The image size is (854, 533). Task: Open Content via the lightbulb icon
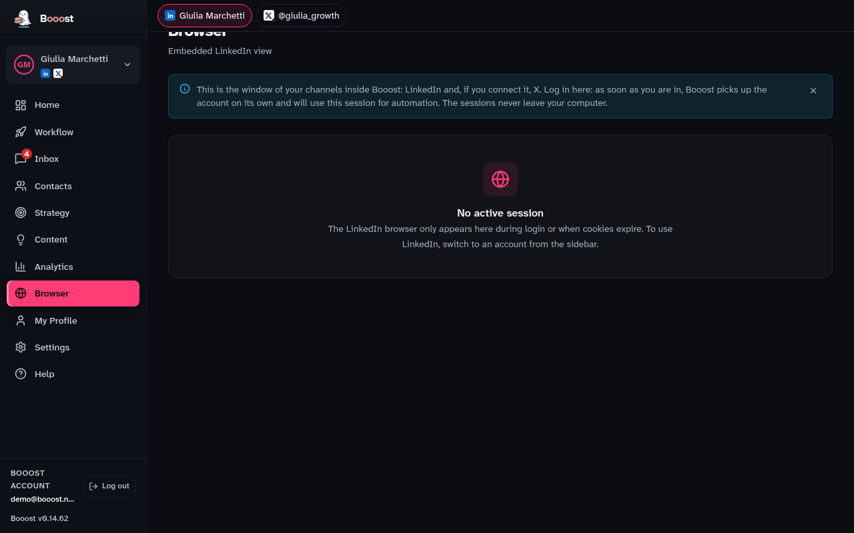pos(21,239)
